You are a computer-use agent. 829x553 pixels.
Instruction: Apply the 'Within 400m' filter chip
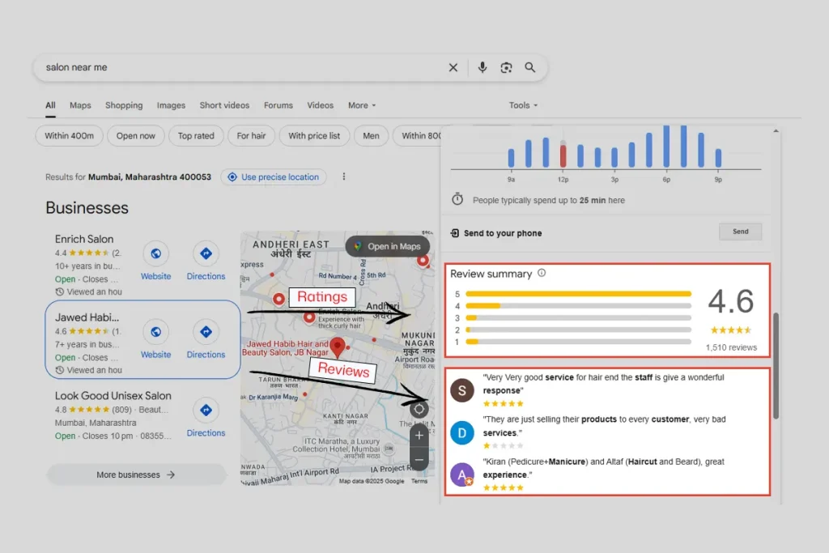point(70,136)
